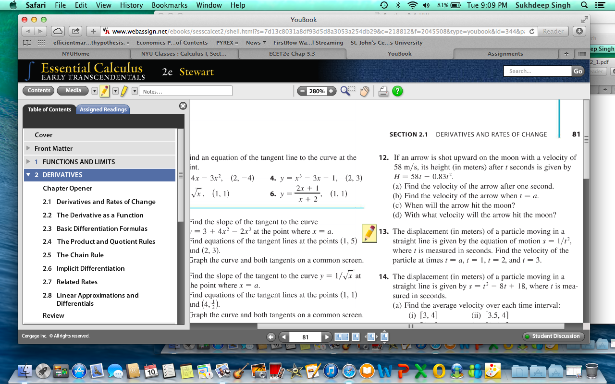Switch to the ECET2e Chap 5.3 tab

(292, 54)
